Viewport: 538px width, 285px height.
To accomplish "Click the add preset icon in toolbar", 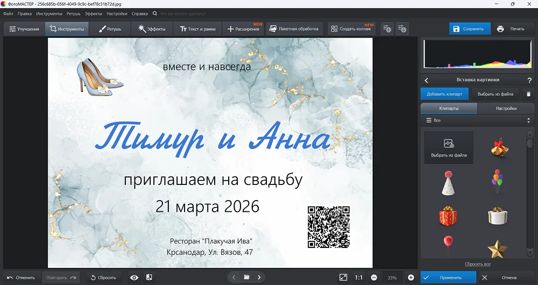I will [x=387, y=29].
